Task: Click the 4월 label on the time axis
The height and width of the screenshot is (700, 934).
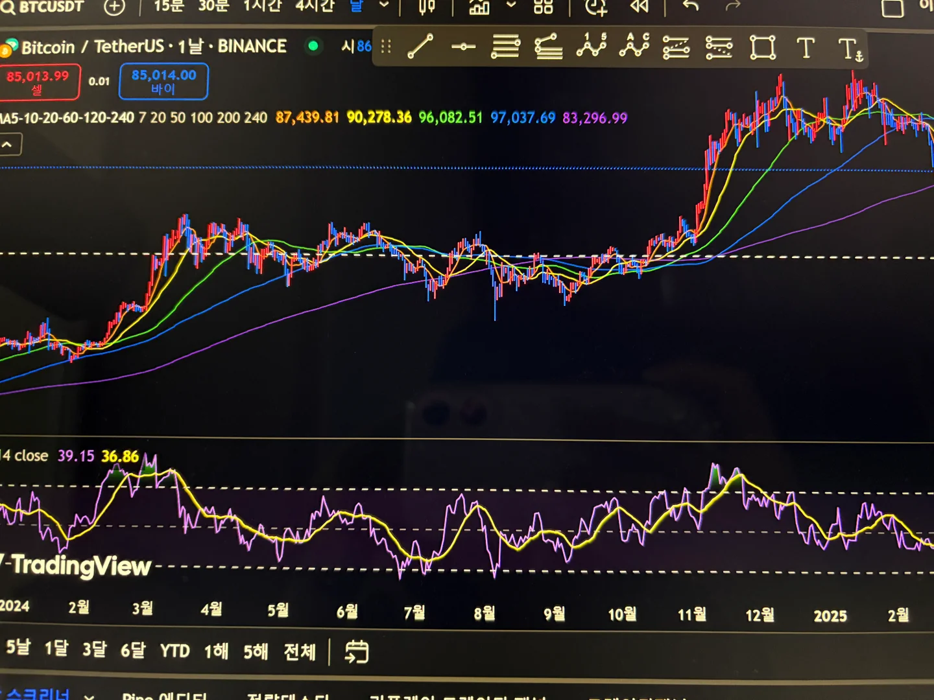Action: pyautogui.click(x=211, y=609)
